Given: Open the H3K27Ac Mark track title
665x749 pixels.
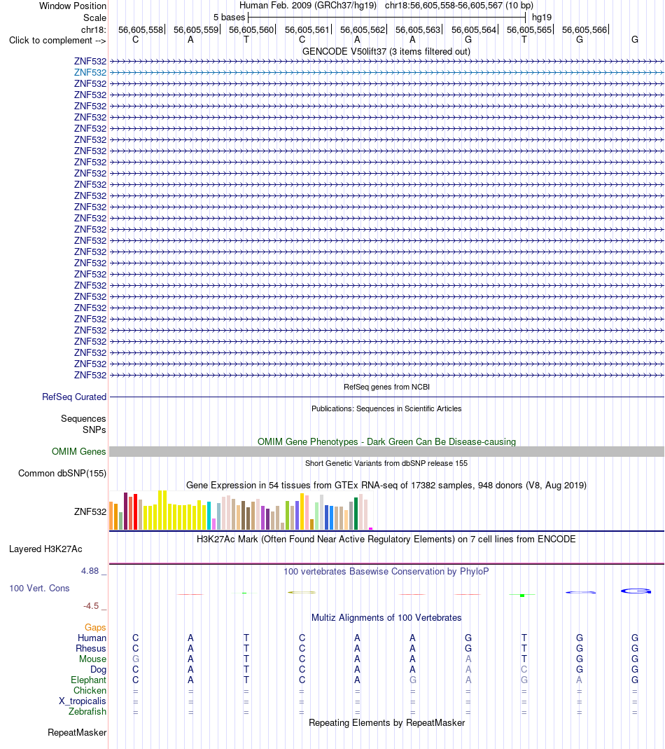Looking at the screenshot, I should 386,540.
